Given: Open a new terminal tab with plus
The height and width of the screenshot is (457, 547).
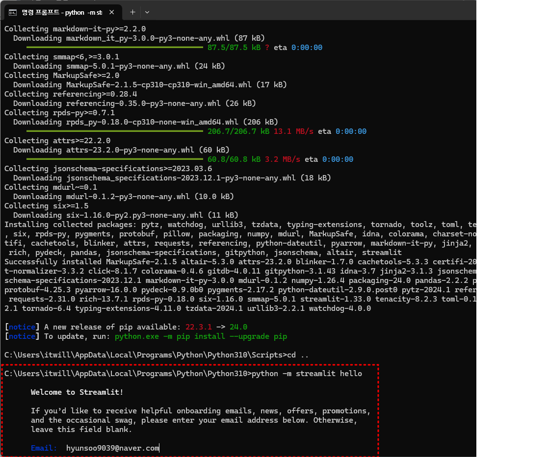Looking at the screenshot, I should (132, 12).
